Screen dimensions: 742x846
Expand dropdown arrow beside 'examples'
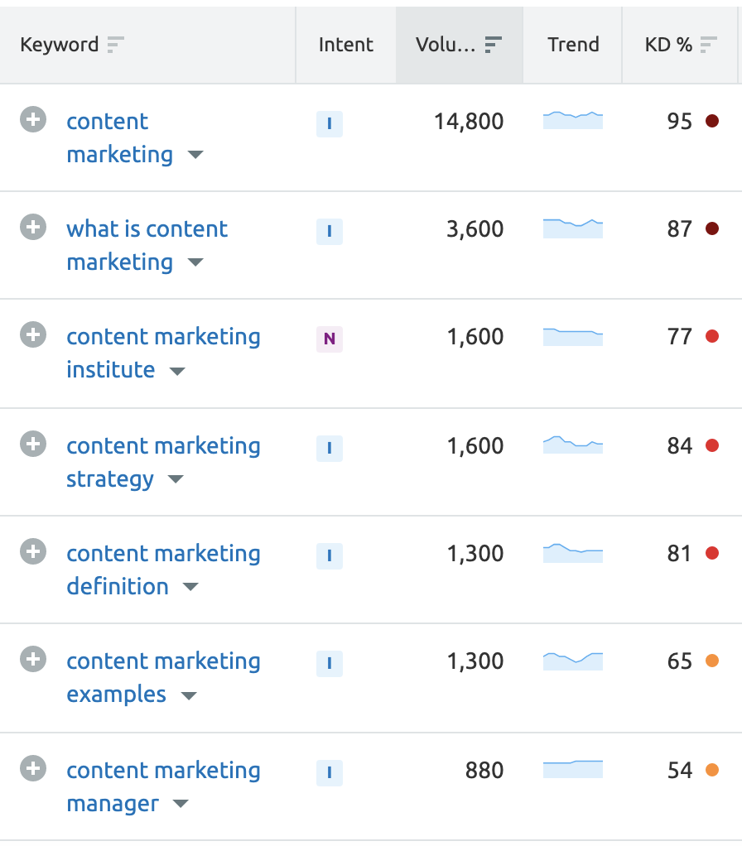188,695
